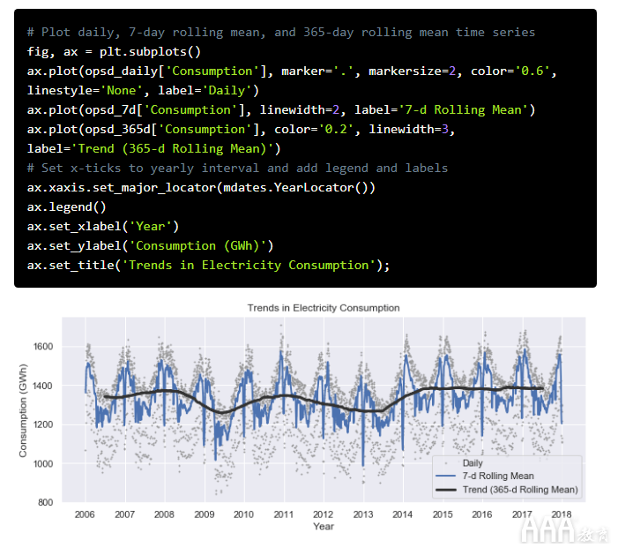Click the "7-d Rolling Mean" legend text
The width and height of the screenshot is (618, 548).
498,477
